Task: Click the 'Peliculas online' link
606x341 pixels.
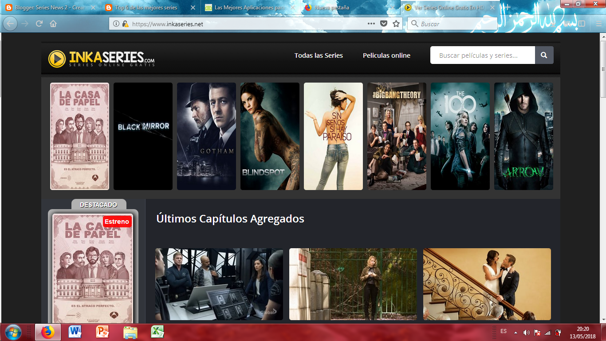Action: pos(386,55)
